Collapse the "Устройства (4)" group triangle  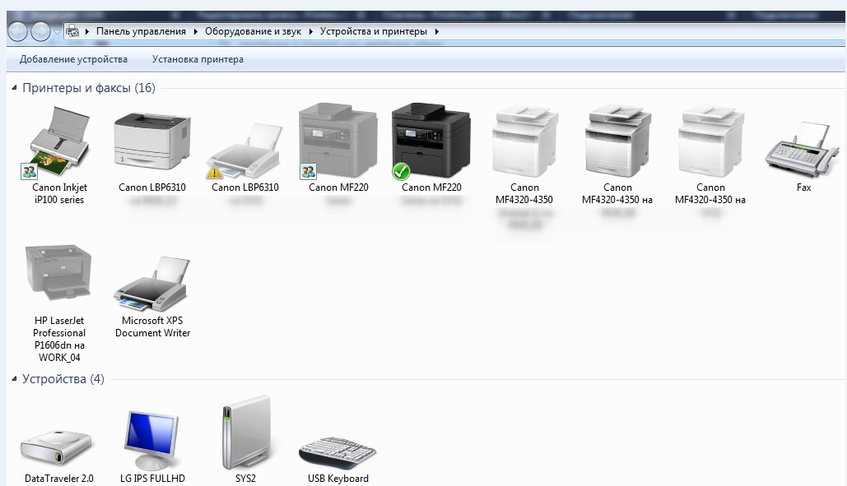14,379
